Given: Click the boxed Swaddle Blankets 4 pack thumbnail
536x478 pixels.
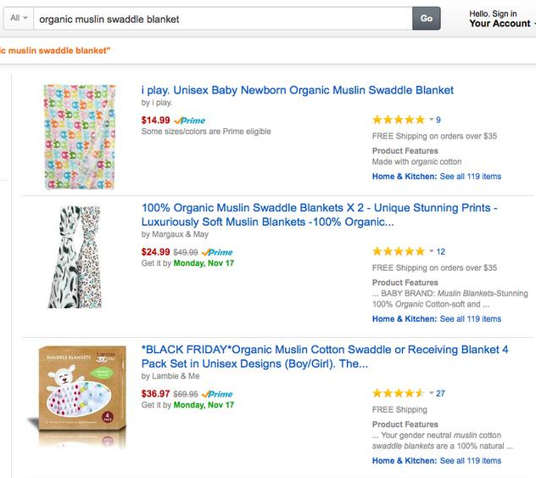Looking at the screenshot, I should (x=79, y=397).
